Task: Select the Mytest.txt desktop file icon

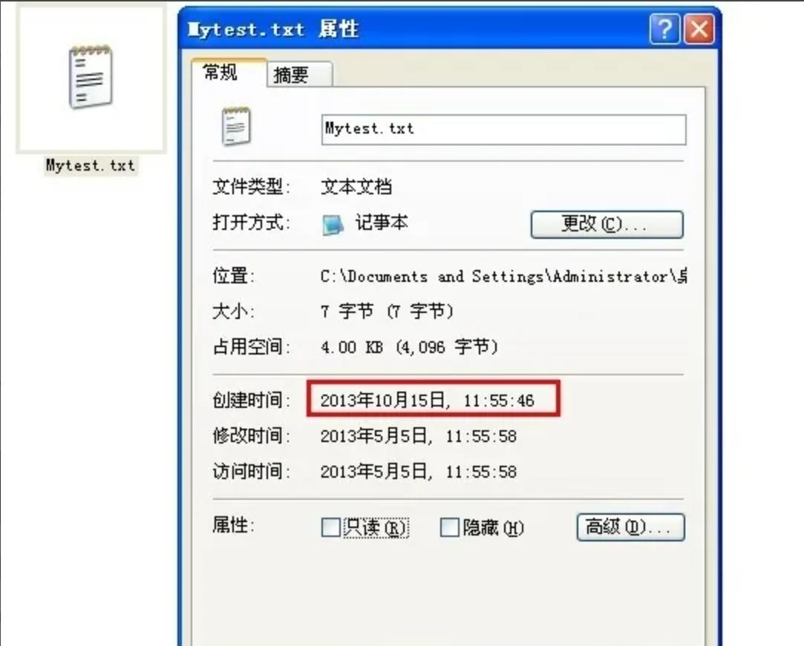Action: click(x=91, y=77)
